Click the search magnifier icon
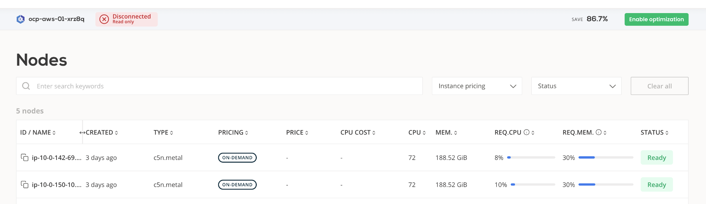 (26, 86)
